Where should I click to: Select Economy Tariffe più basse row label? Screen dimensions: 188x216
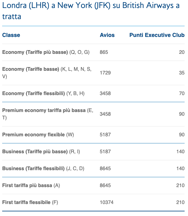[46, 52]
